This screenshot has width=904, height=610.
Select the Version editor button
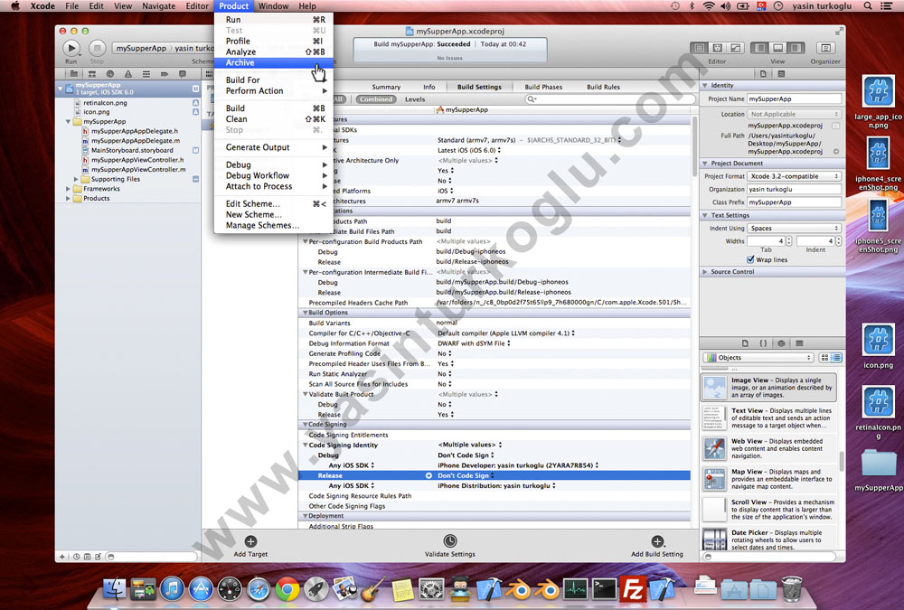[735, 48]
